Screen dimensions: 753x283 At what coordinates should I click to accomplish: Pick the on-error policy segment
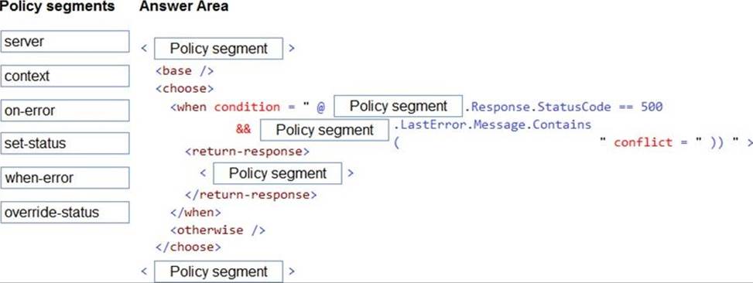pos(65,111)
